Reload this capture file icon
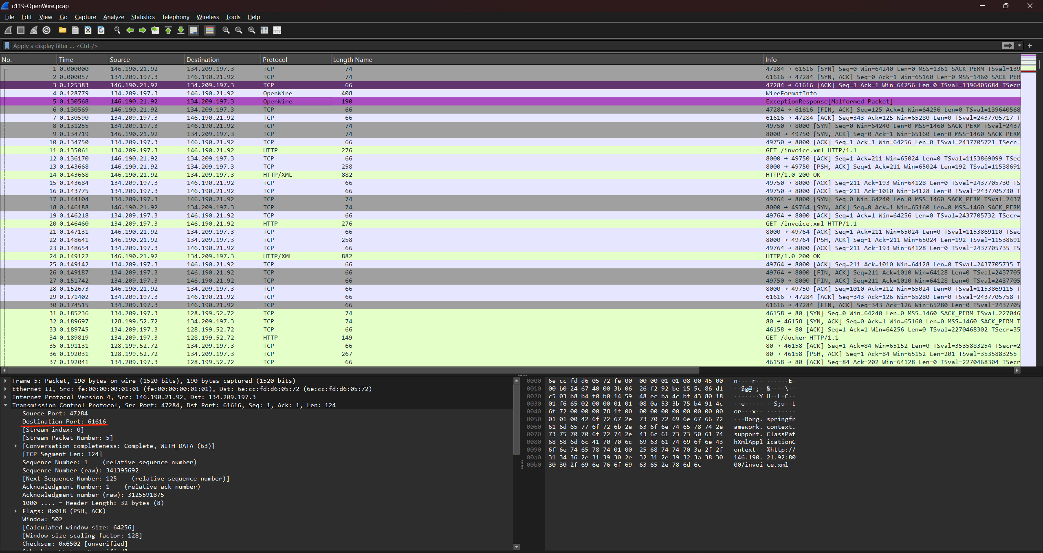This screenshot has width=1043, height=553. [x=101, y=30]
